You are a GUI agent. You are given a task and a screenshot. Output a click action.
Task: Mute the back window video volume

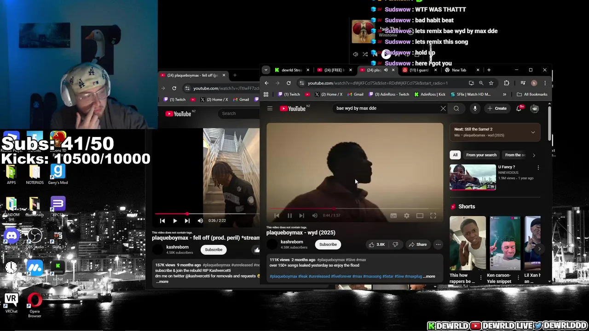tap(200, 221)
